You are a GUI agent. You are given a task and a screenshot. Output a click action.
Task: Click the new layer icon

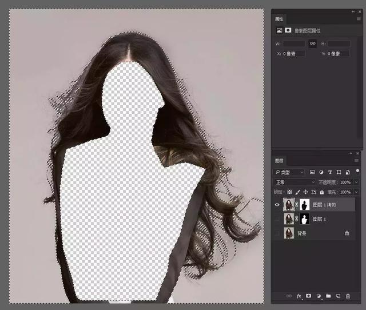click(337, 296)
